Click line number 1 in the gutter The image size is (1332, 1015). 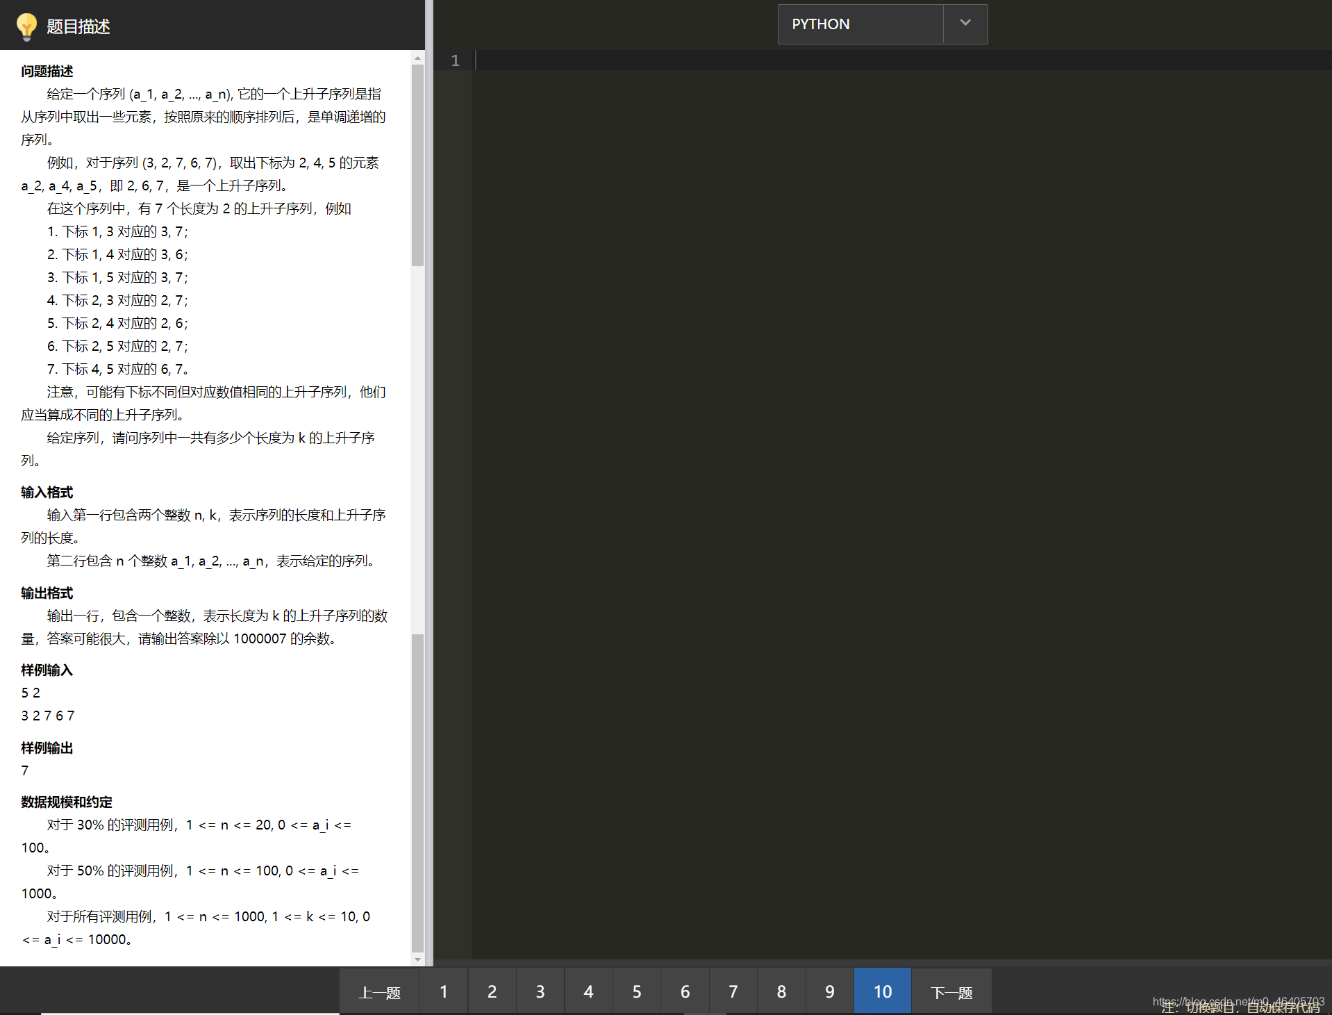pyautogui.click(x=456, y=60)
